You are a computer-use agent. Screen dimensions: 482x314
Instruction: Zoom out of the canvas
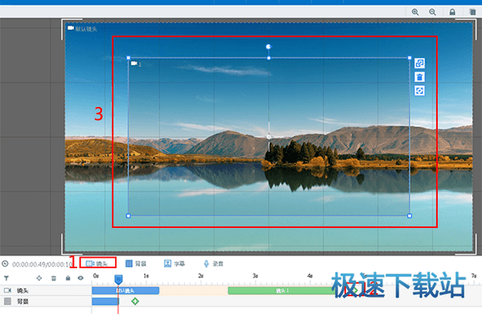pos(432,12)
